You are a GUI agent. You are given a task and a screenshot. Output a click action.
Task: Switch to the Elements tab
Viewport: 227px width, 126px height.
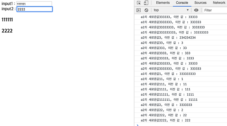pyautogui.click(x=163, y=3)
